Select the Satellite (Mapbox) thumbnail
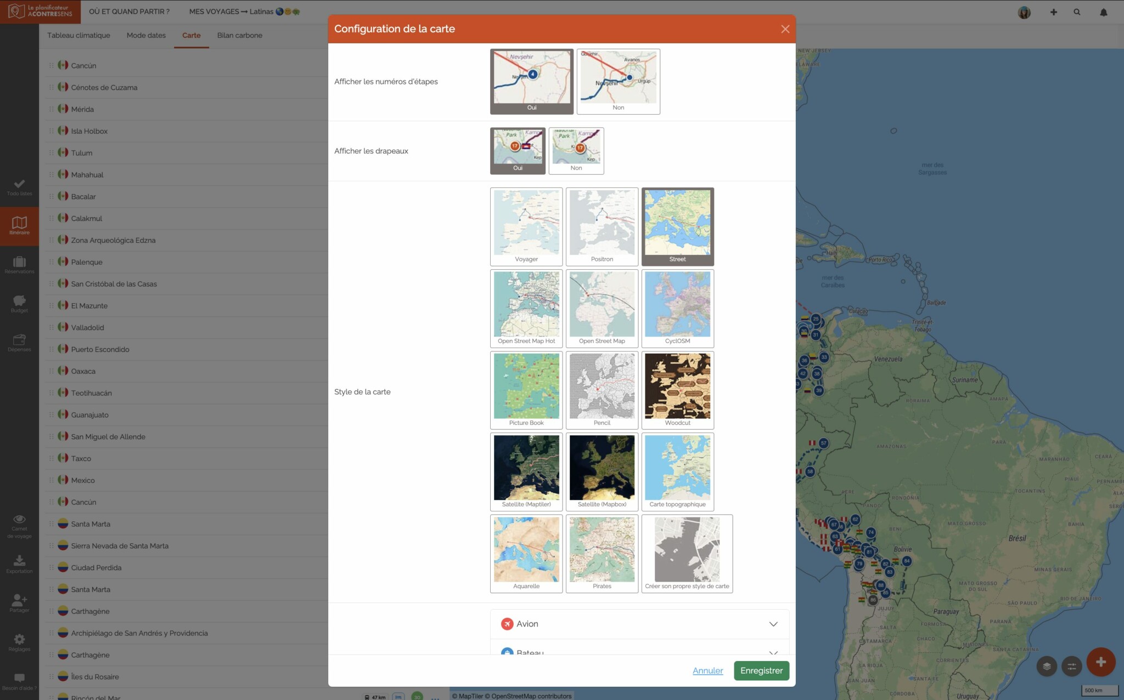This screenshot has height=700, width=1124. (x=602, y=471)
